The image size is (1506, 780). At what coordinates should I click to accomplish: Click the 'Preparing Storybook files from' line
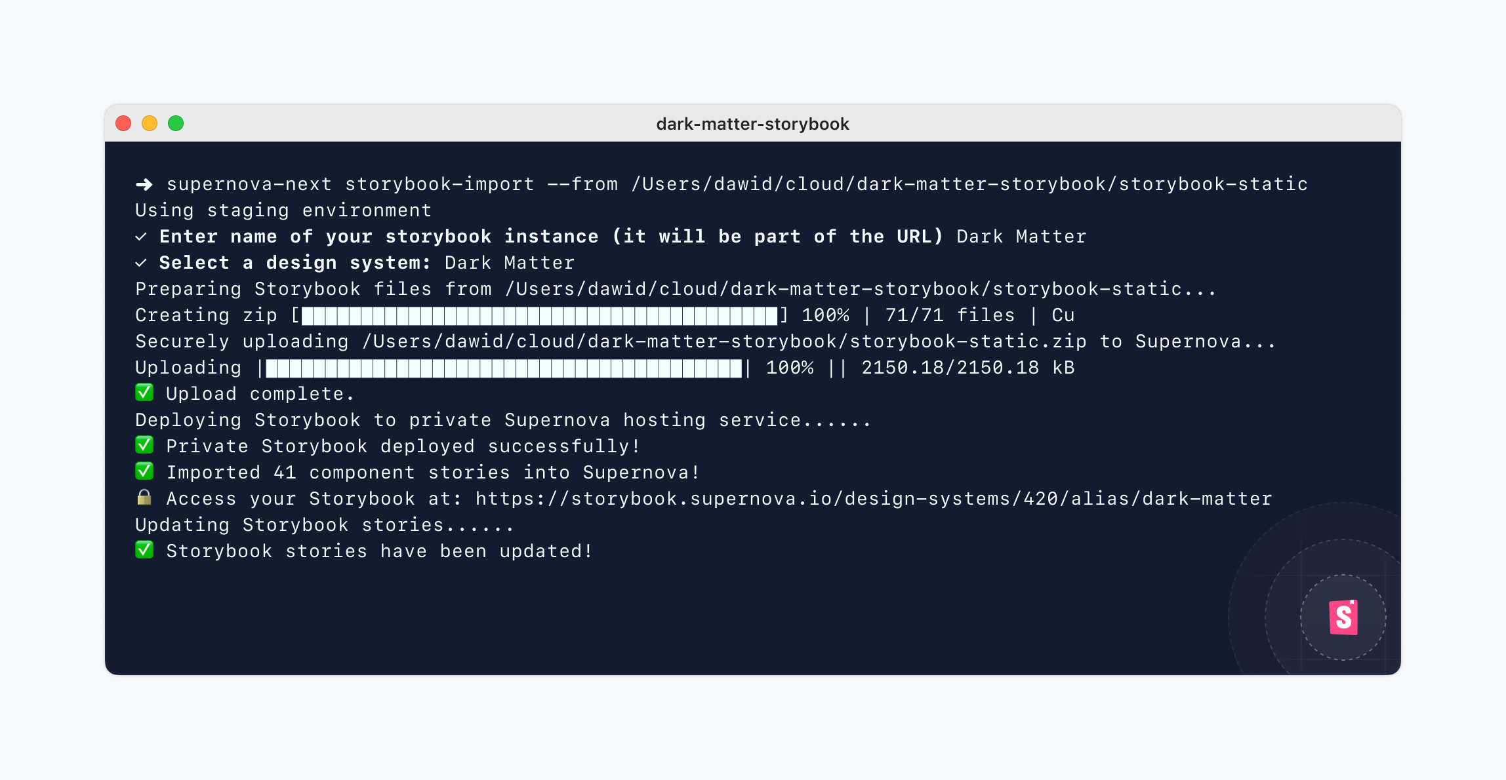(676, 289)
